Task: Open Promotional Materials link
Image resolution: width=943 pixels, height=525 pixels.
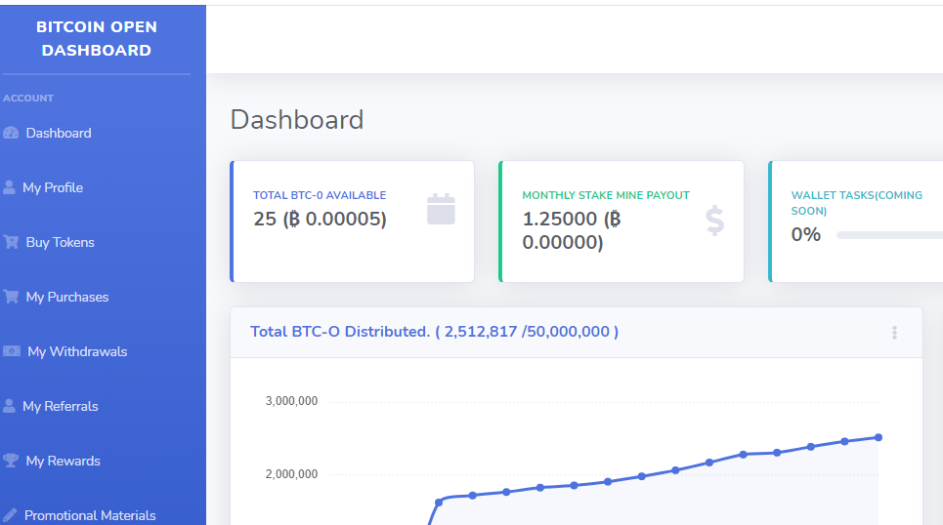Action: [x=90, y=515]
